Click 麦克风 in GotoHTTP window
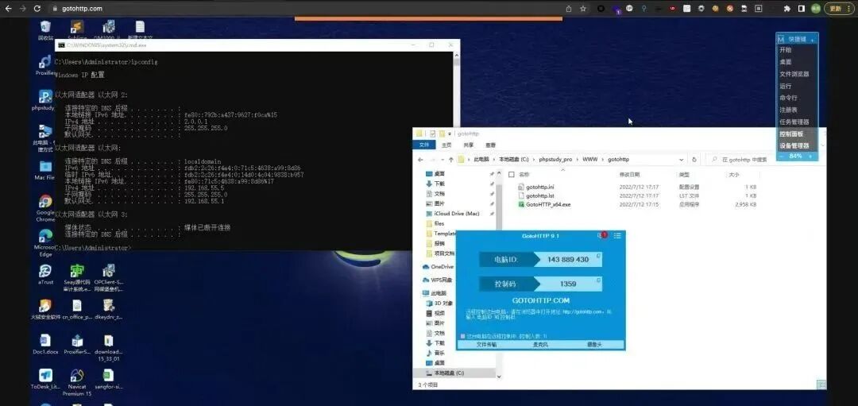This screenshot has width=858, height=406. 540,346
